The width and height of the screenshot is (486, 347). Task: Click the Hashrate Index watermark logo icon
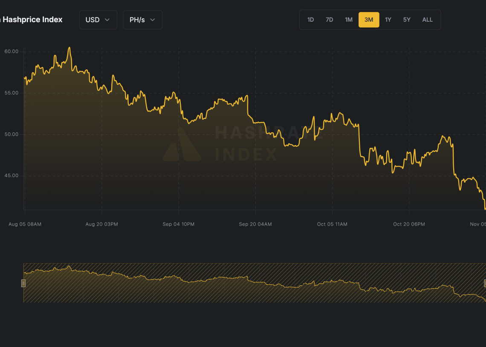click(x=182, y=145)
